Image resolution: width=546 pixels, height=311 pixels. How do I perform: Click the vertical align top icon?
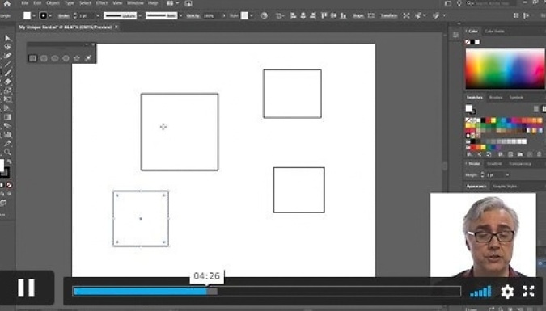pyautogui.click(x=324, y=15)
